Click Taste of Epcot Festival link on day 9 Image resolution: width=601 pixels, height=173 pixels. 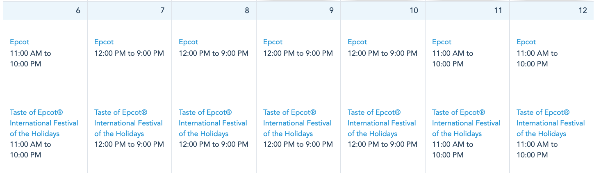pyautogui.click(x=297, y=123)
